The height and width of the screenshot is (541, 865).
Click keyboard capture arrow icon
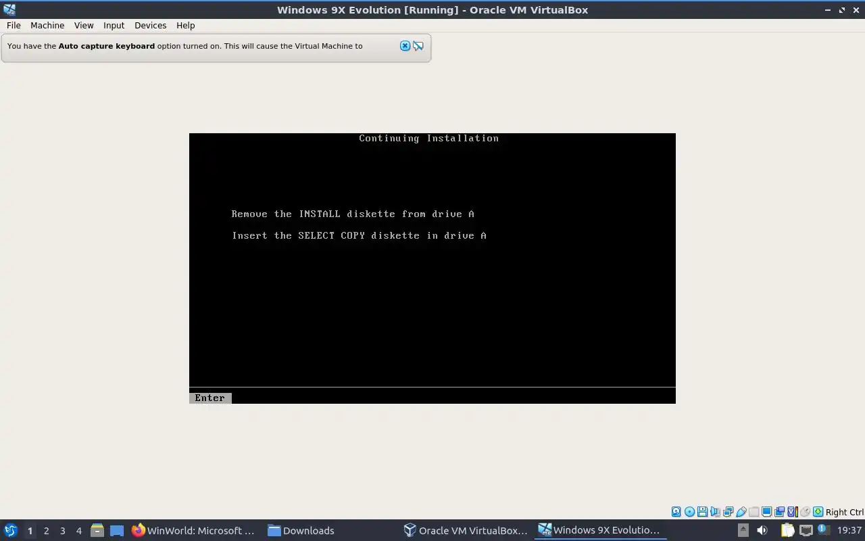click(x=818, y=512)
